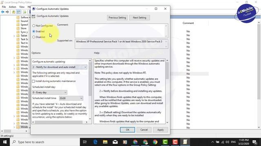Click the settings list vertical scrollbar in main window
Viewport: 261px width, 146px height.
(x=259, y=62)
